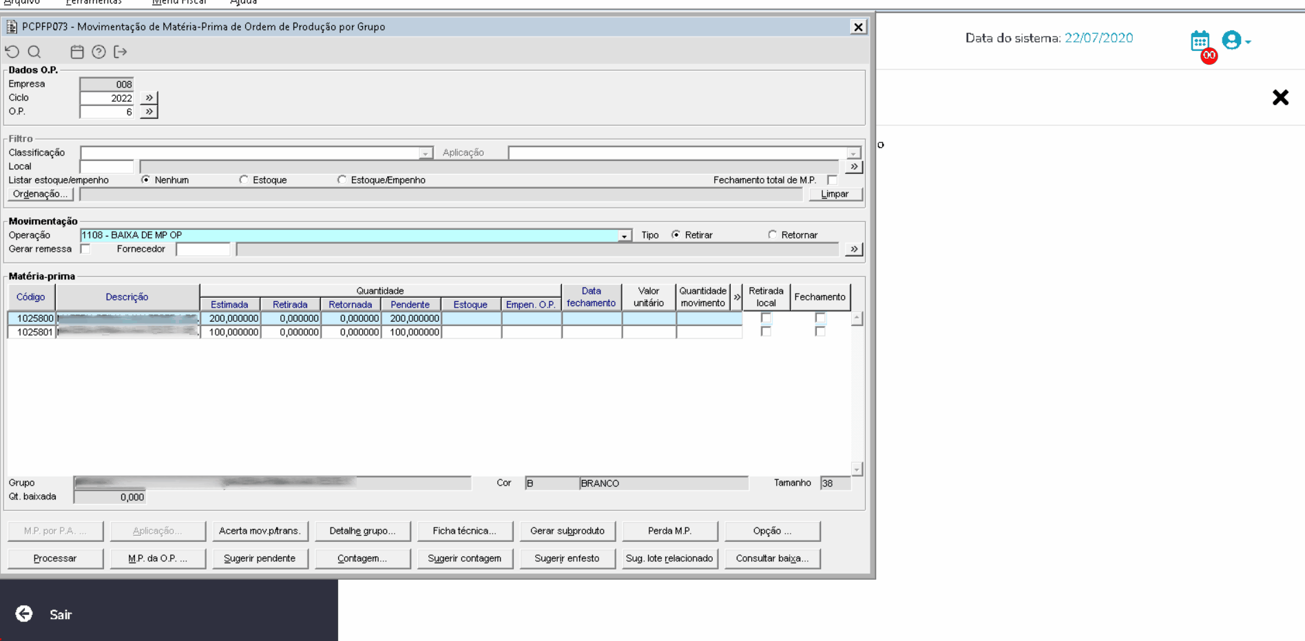Select the Retornar type radio

coord(773,235)
